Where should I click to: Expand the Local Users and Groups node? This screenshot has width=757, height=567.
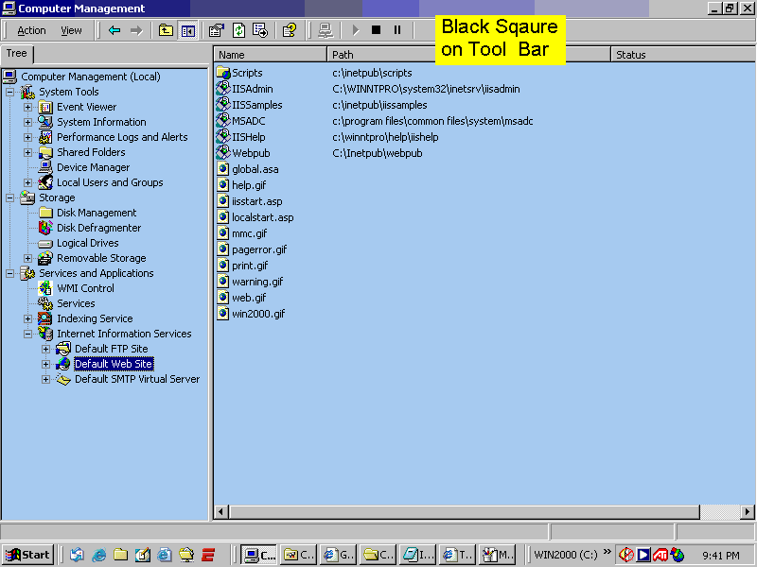coord(28,182)
